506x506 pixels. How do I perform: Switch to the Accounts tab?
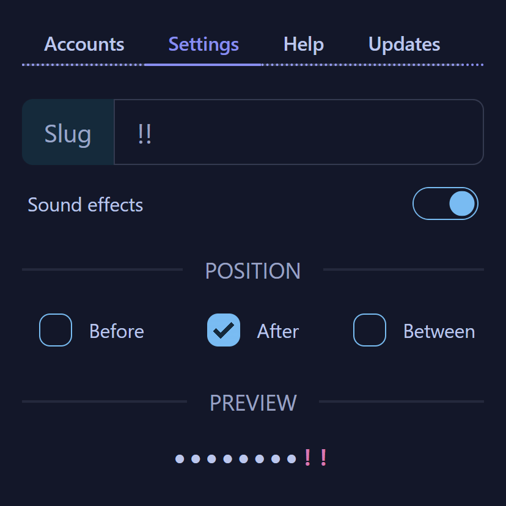coord(84,44)
